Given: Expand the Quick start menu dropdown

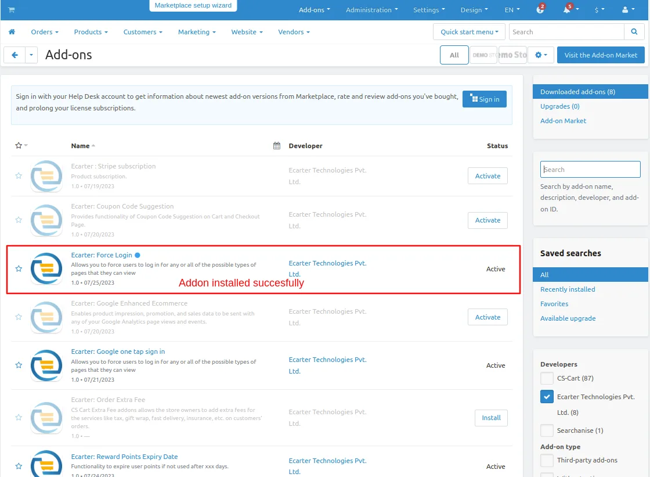Looking at the screenshot, I should tap(470, 32).
